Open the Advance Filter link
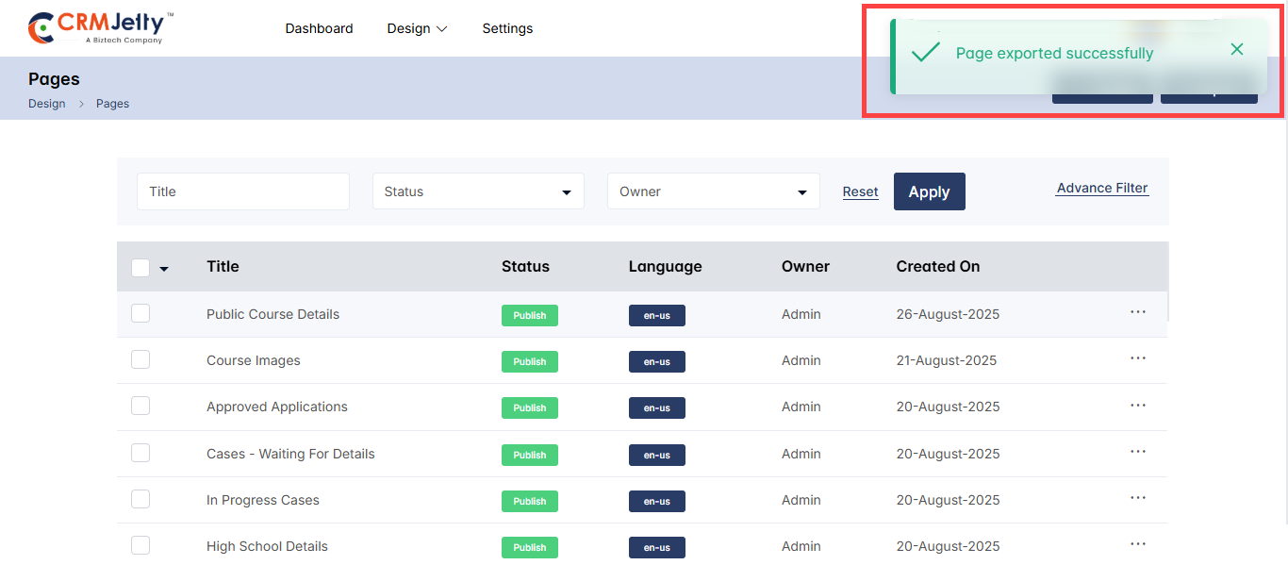 tap(1102, 188)
